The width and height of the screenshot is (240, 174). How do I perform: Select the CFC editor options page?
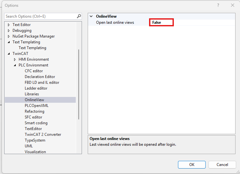[x=34, y=71]
